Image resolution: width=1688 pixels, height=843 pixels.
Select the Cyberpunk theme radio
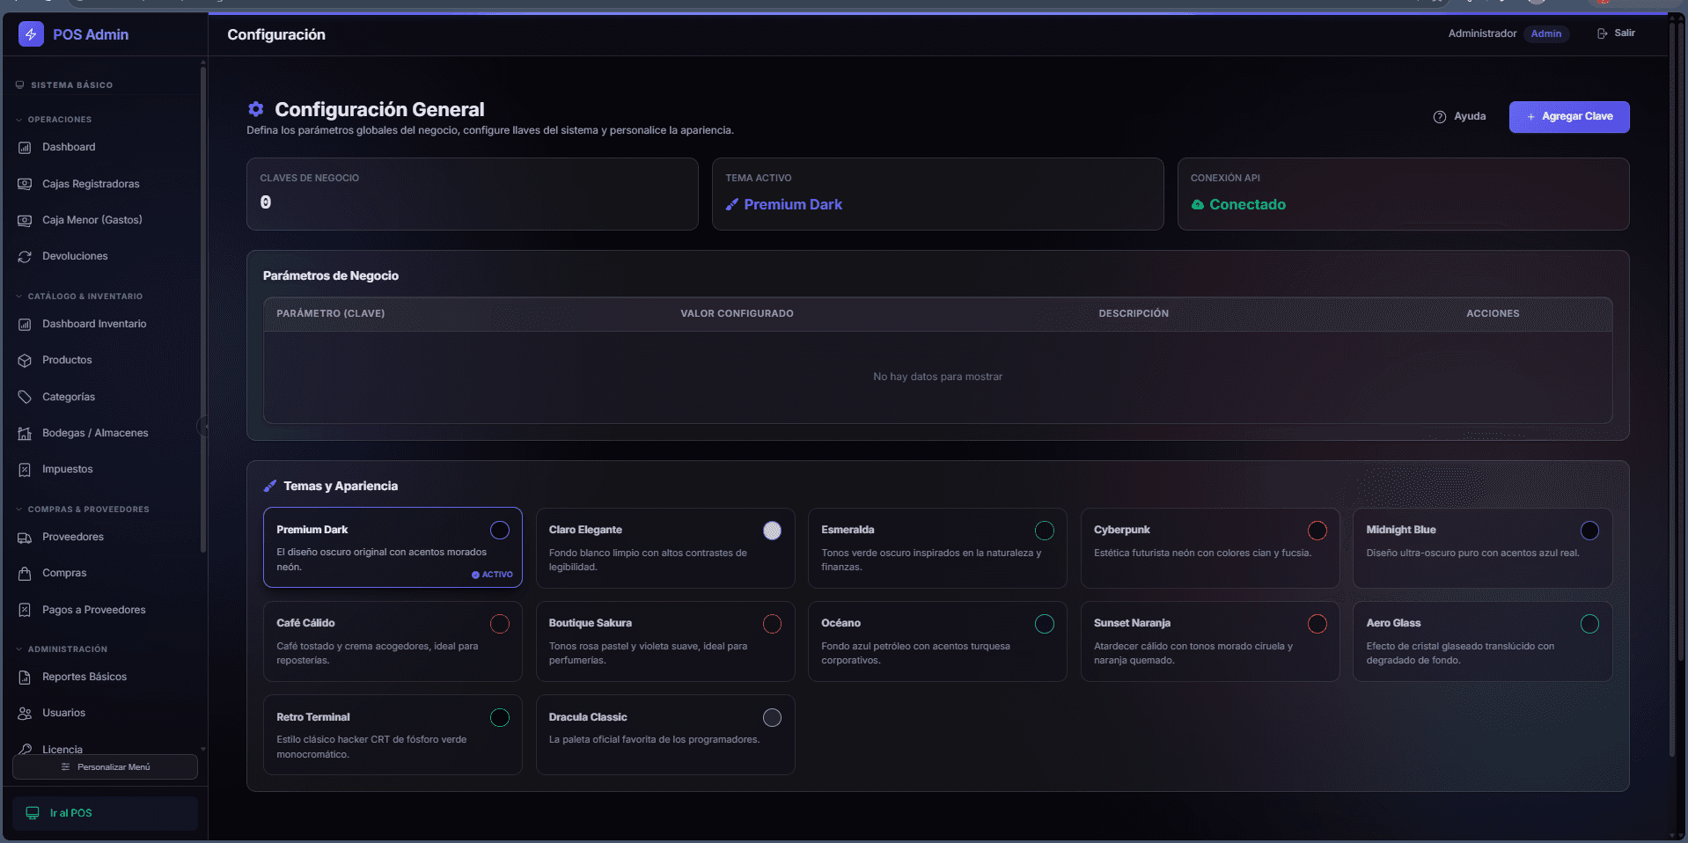click(1317, 530)
